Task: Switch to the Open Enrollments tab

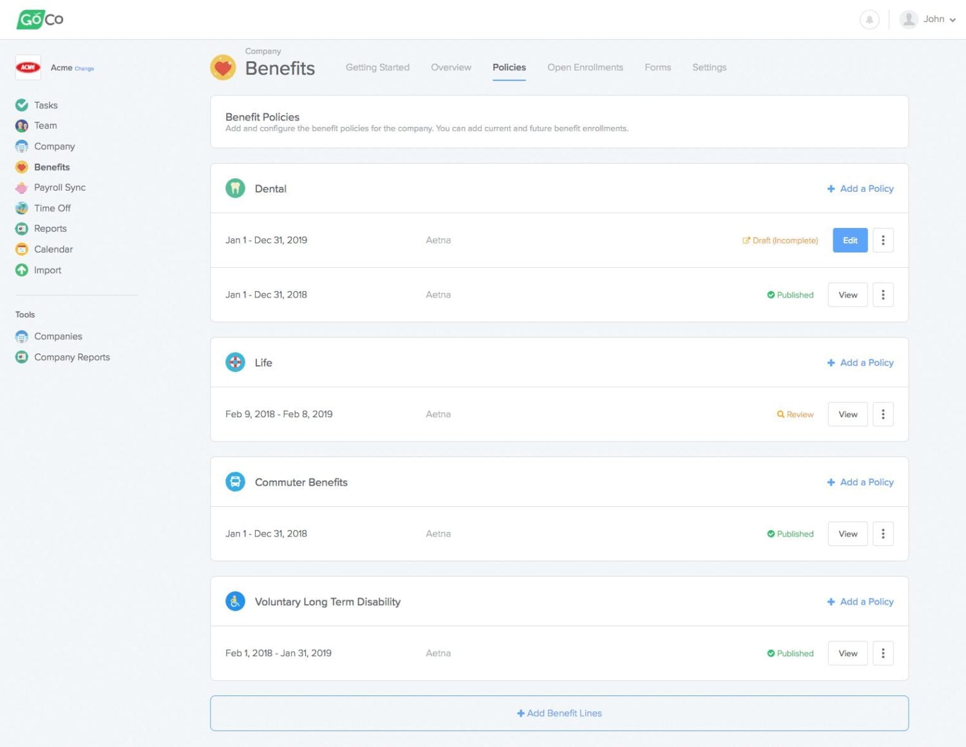Action: (585, 68)
